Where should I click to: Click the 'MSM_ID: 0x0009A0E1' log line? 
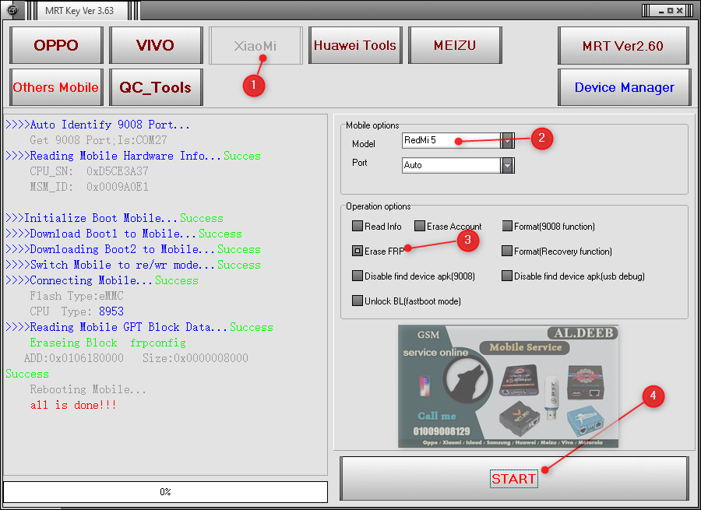[89, 186]
